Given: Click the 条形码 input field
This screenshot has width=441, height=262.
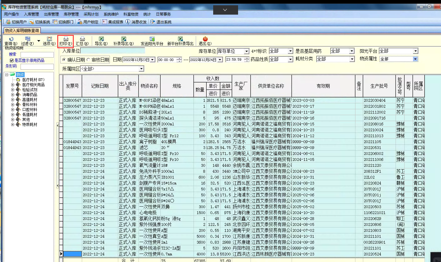Looking at the screenshot, I should coord(37,67).
